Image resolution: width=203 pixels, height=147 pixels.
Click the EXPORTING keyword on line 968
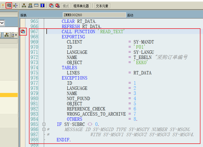73,37
